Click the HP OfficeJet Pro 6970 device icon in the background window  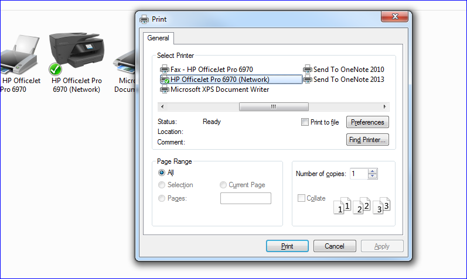coord(19,54)
